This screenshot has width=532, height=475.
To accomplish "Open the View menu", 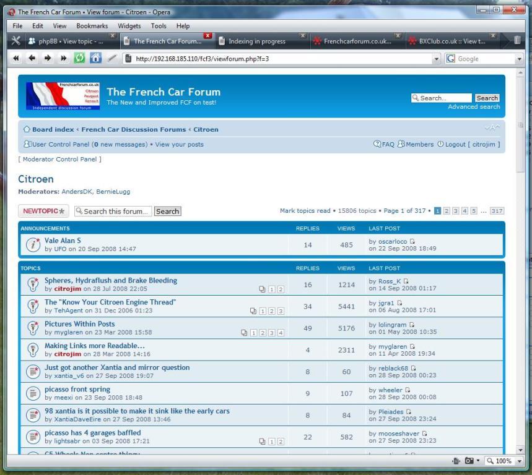I will click(x=59, y=26).
